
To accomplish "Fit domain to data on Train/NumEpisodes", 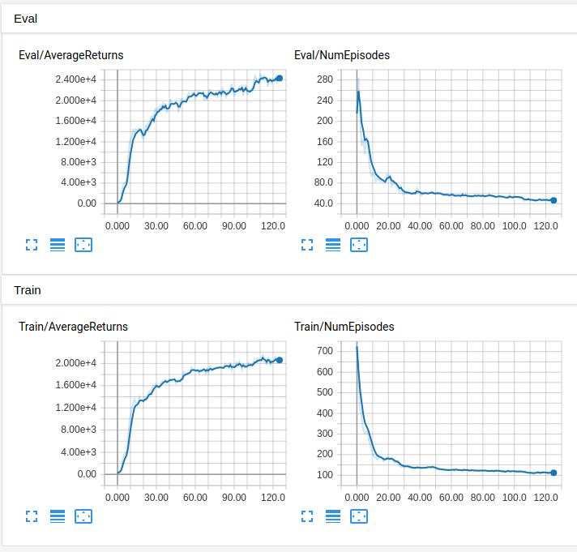I will click(359, 516).
